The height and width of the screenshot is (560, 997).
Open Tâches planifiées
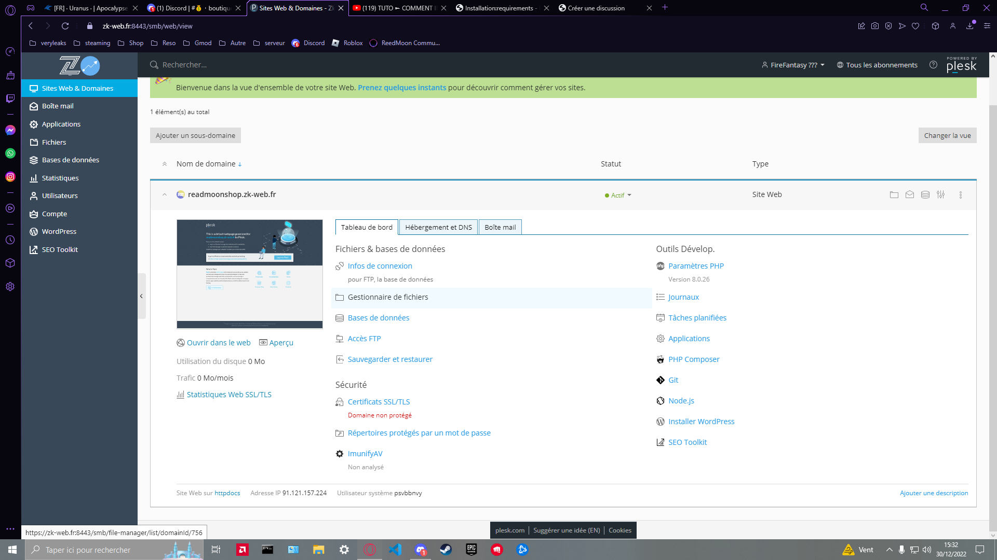(697, 318)
